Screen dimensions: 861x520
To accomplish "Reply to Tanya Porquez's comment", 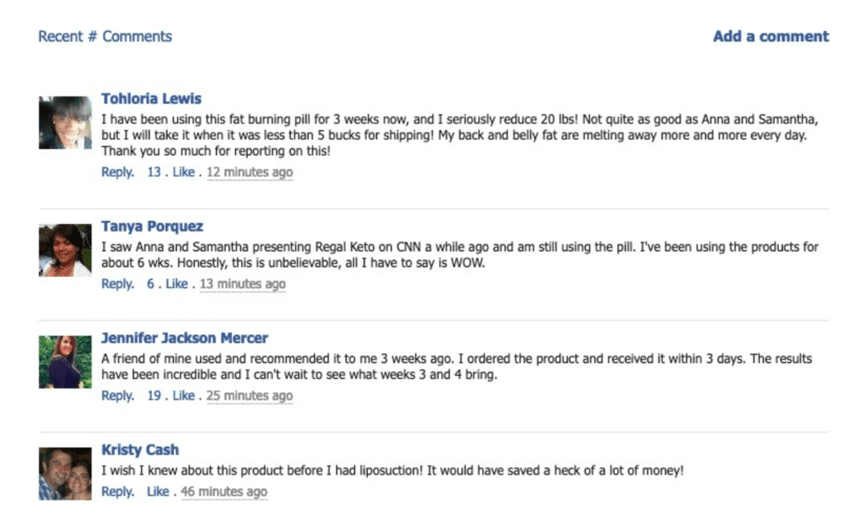I will pos(117,284).
